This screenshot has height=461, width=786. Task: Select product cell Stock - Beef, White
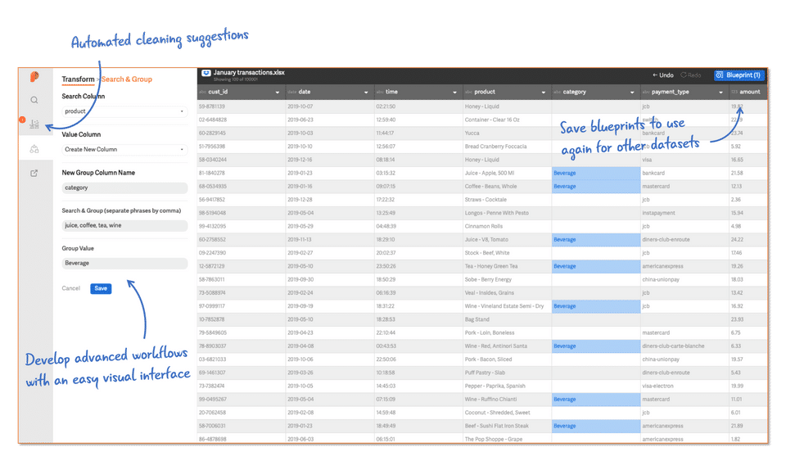[508, 253]
